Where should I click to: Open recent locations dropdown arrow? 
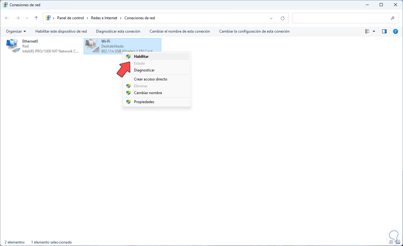(27, 18)
